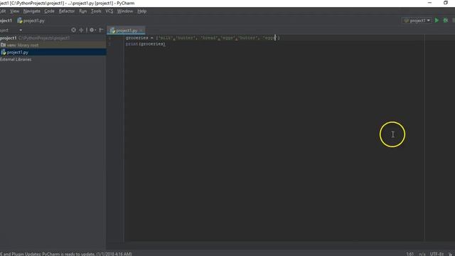Click the collapse-all icon in Project panel header
This screenshot has height=256, width=455.
81,30
